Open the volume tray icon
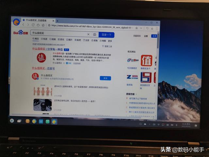Viewport: 209px width, 157px height. coord(154,125)
